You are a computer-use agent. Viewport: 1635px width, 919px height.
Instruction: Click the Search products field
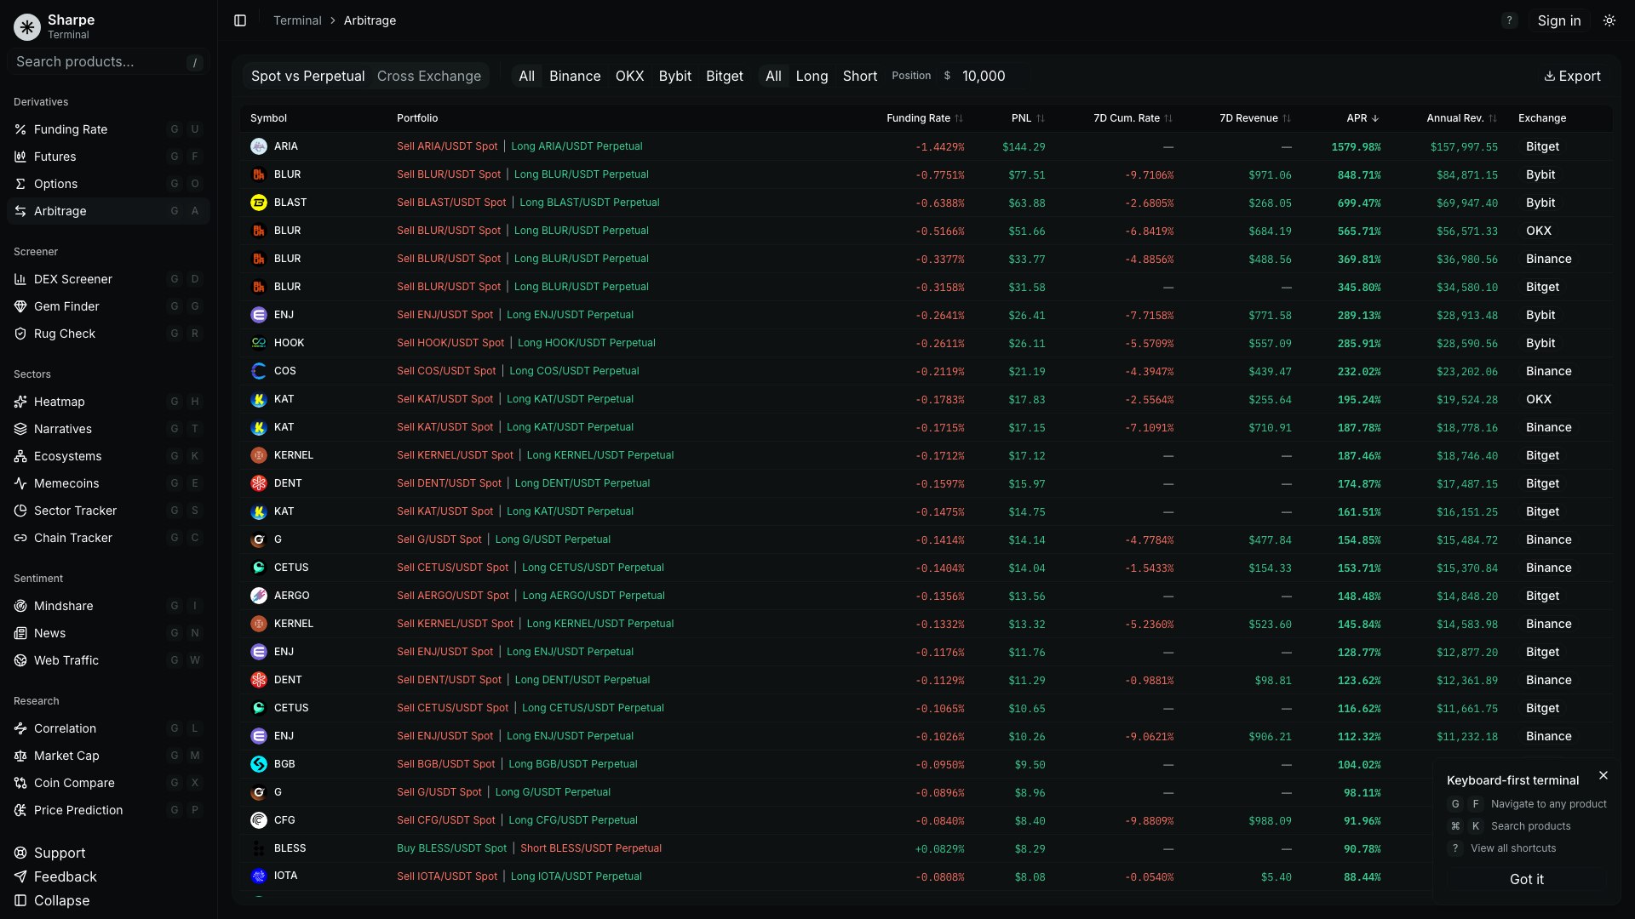94,62
